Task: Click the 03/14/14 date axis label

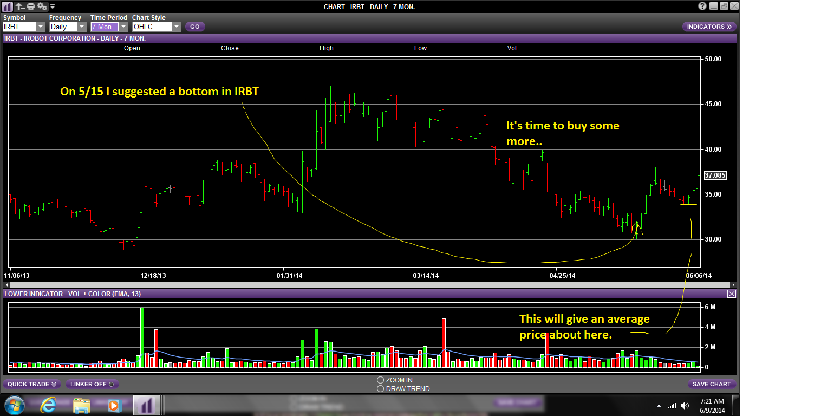Action: (x=426, y=276)
